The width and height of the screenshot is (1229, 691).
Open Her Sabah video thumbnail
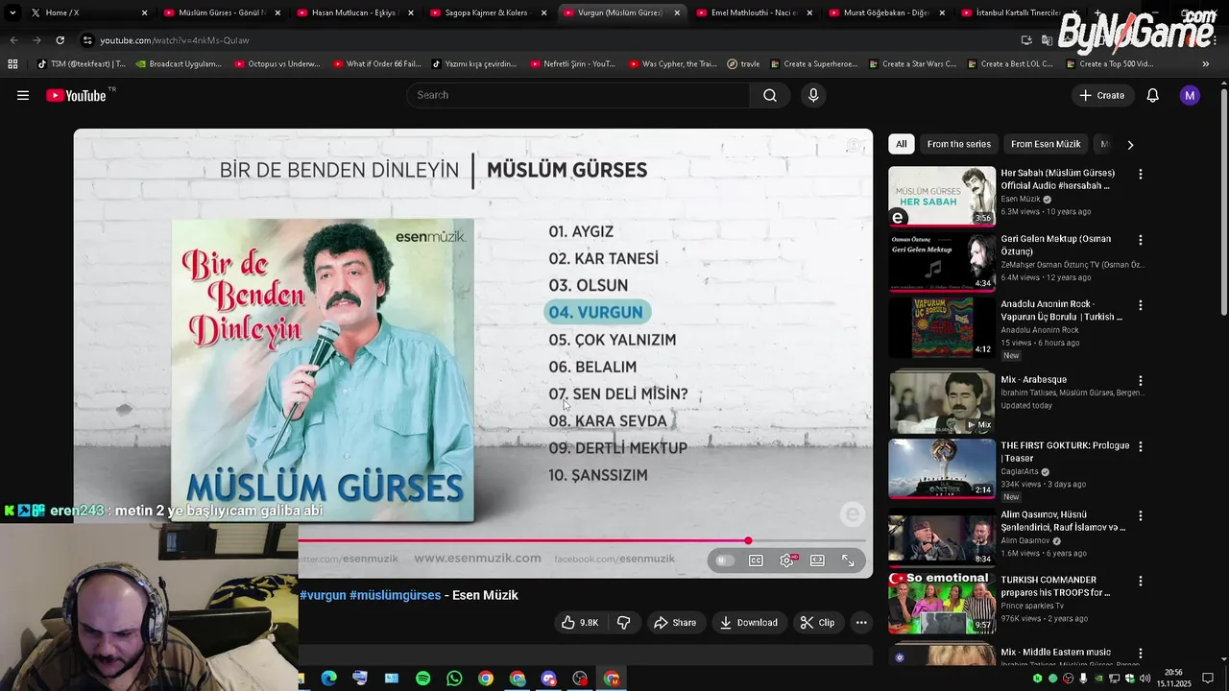[942, 197]
